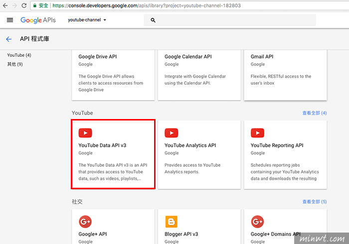The height and width of the screenshot is (244, 349).
Task: Filter by 其他 (9) category
Action: [15, 64]
